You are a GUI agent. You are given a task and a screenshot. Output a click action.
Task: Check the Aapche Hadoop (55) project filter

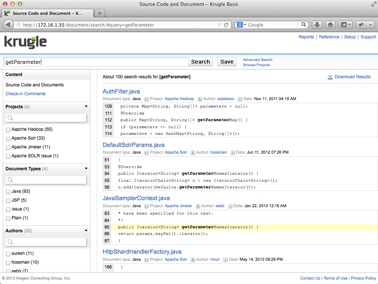8,130
